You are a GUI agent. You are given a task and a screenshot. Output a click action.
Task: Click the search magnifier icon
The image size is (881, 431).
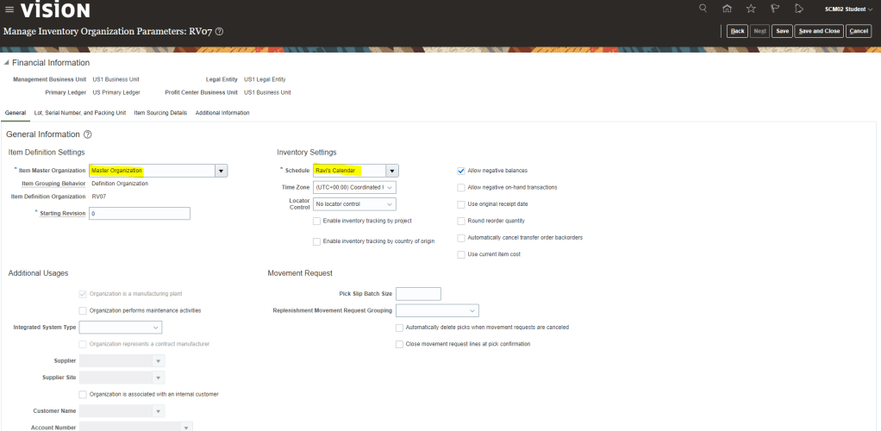point(703,9)
